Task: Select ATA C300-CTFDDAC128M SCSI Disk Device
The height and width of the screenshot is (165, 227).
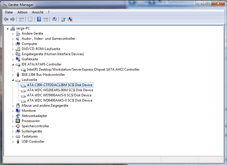Action: point(60,85)
